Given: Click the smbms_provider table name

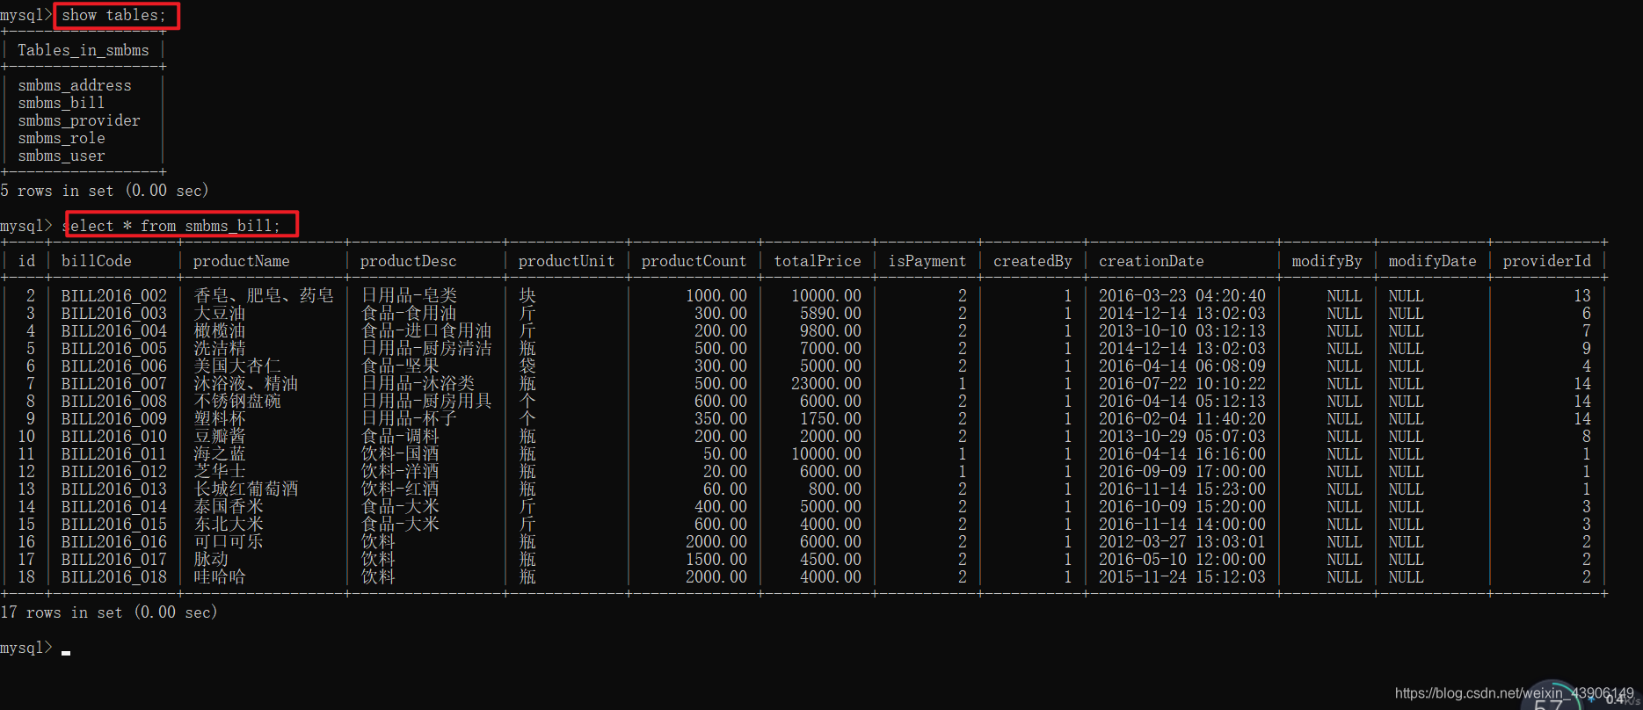Looking at the screenshot, I should (x=79, y=120).
